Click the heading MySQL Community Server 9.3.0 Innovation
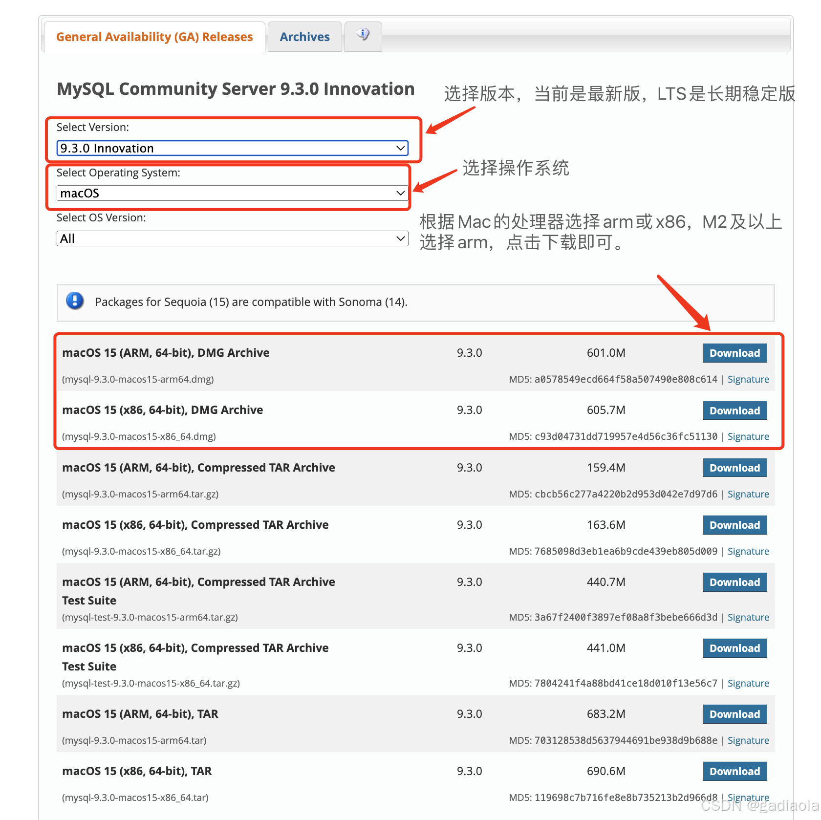The height and width of the screenshot is (820, 821). 236,89
